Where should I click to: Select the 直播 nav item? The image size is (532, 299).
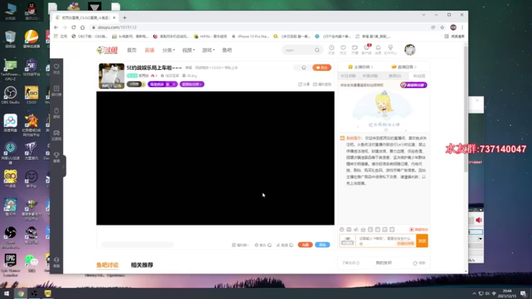click(x=150, y=50)
